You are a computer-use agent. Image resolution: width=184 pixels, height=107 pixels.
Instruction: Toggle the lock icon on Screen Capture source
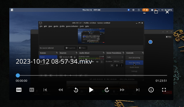75,57
